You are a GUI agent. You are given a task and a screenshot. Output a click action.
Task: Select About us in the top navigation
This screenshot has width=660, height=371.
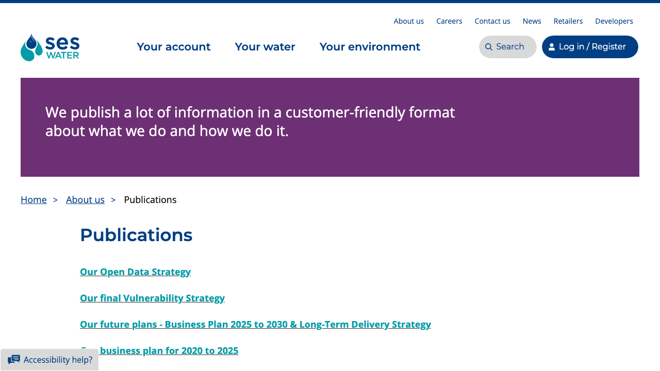(408, 21)
